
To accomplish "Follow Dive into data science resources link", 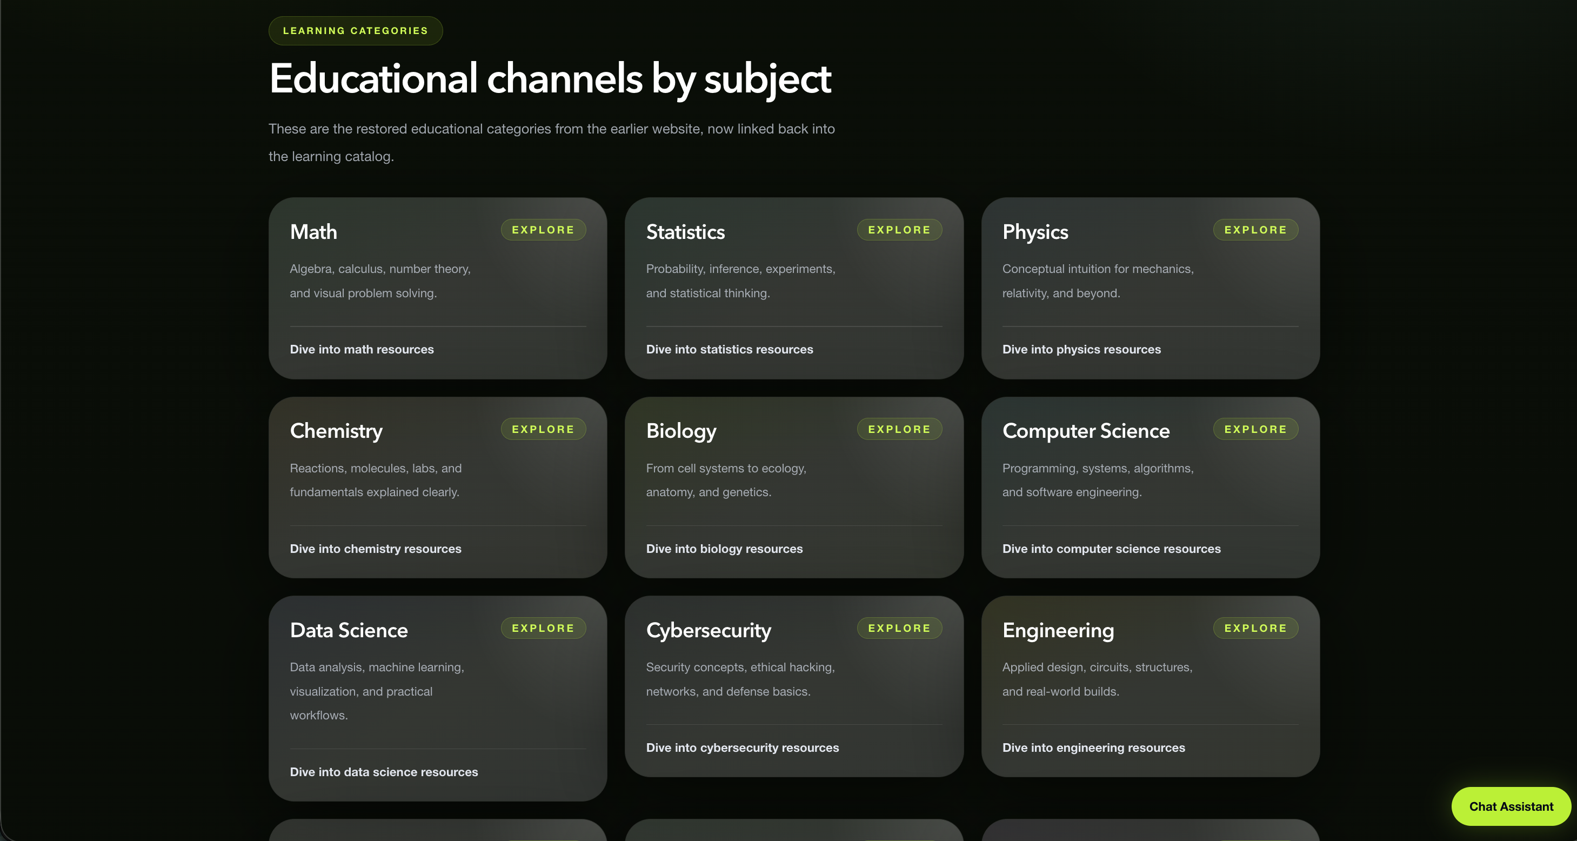I will pos(383,772).
